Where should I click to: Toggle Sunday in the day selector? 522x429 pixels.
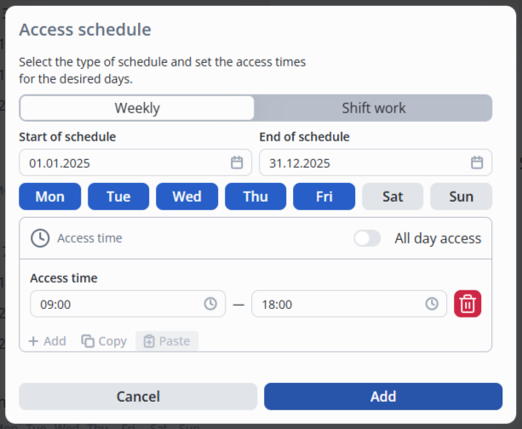(x=461, y=197)
